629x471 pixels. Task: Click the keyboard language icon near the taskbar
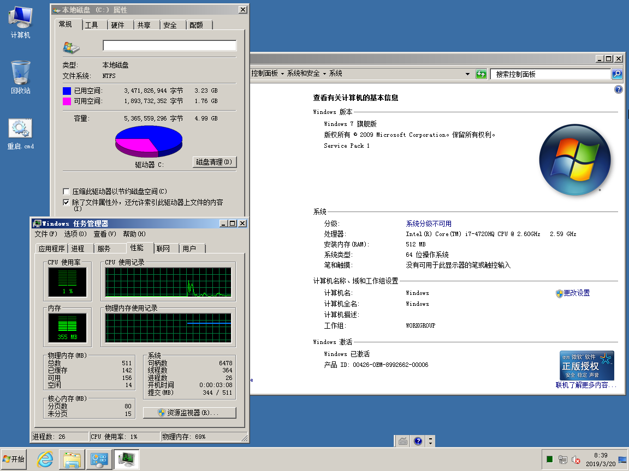click(x=402, y=440)
